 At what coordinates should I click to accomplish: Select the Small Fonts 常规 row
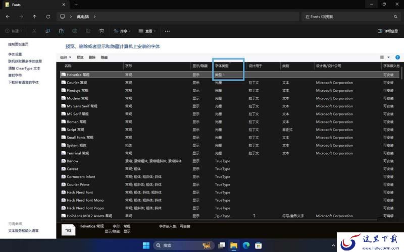coord(230,137)
